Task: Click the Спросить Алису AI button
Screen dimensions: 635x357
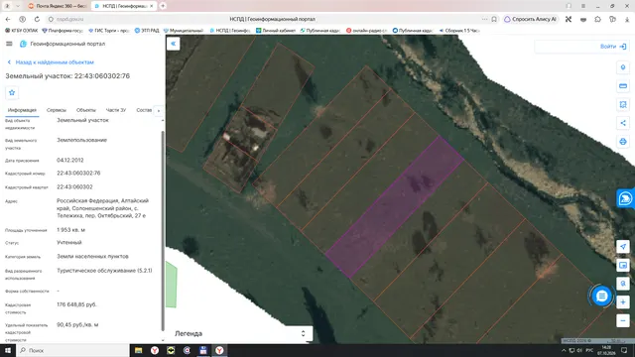Action: click(530, 19)
